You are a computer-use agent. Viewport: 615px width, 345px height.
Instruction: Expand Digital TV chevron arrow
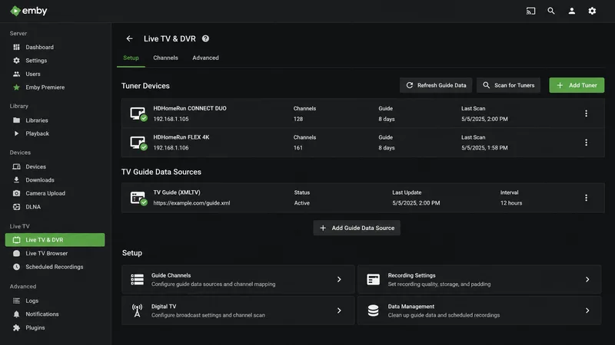tap(339, 310)
